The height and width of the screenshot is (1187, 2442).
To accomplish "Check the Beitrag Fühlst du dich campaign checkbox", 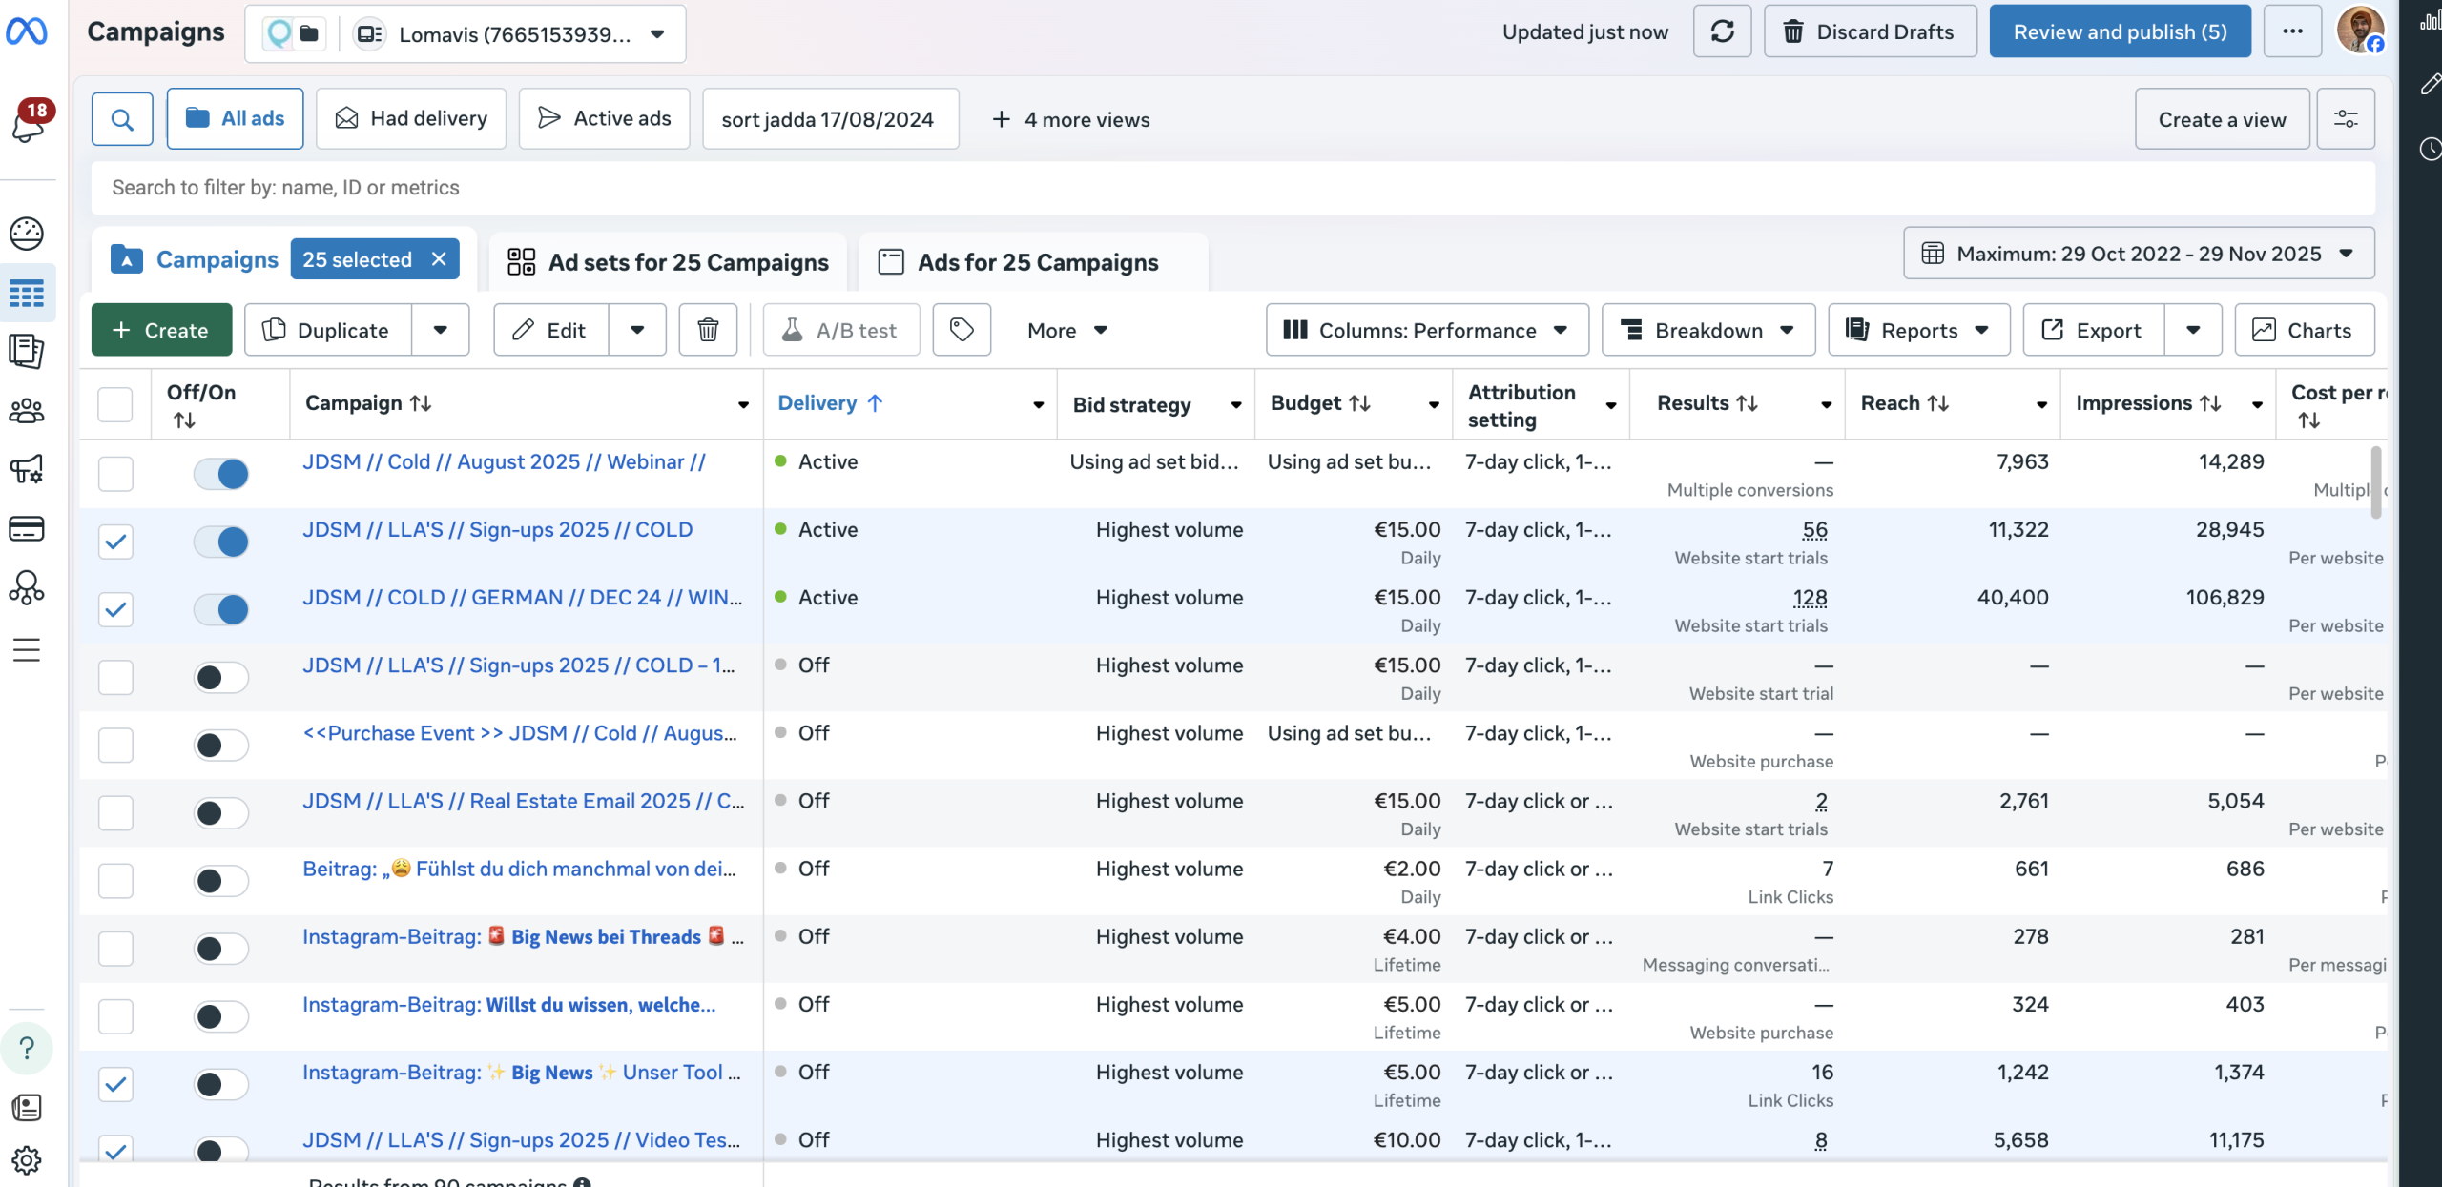I will pyautogui.click(x=115, y=880).
